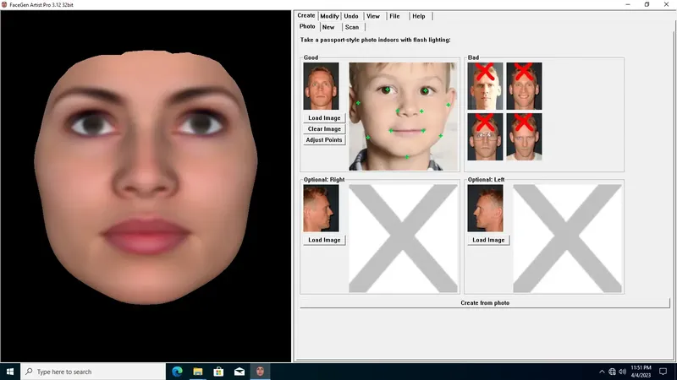The image size is (677, 380).
Task: Open the Create tab
Action: click(x=306, y=15)
